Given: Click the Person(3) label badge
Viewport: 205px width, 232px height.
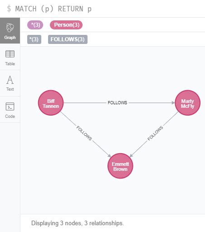Looking at the screenshot, I should [66, 25].
